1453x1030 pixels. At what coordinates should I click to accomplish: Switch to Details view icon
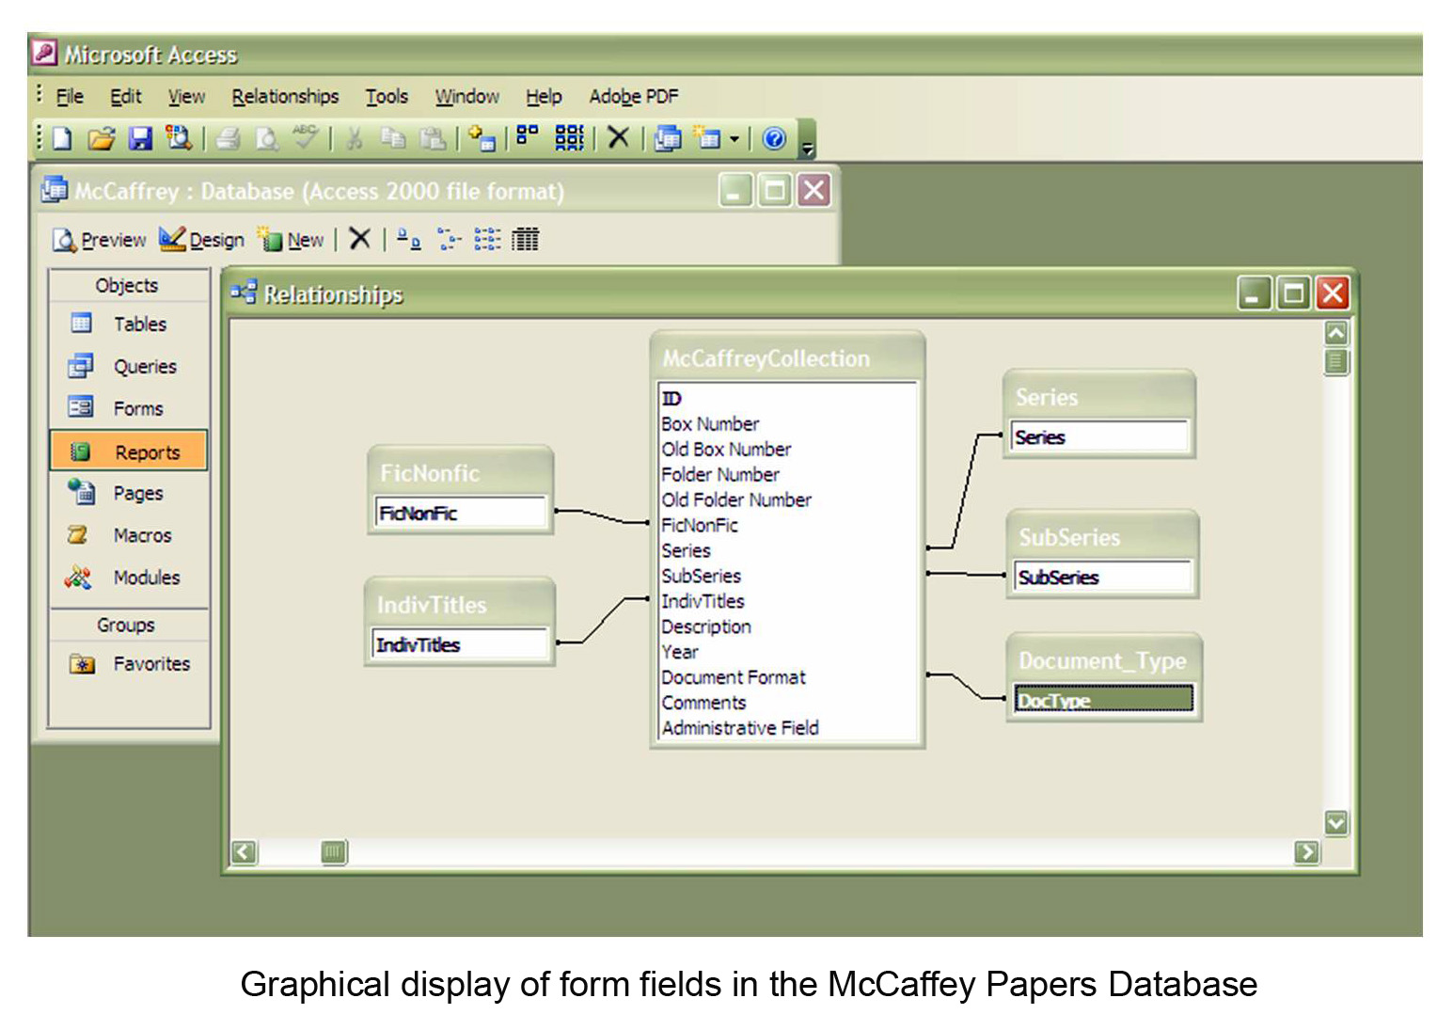[525, 239]
